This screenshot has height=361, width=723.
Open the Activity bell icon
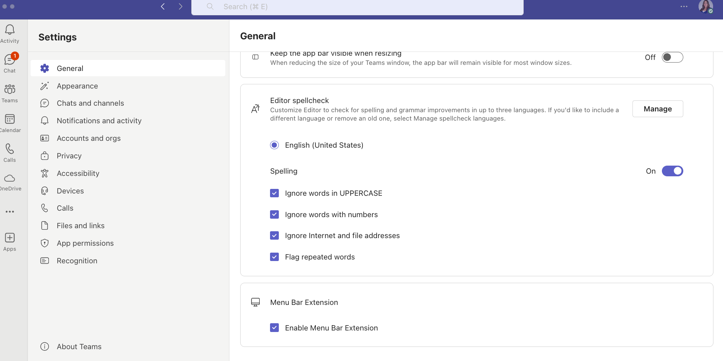click(10, 30)
